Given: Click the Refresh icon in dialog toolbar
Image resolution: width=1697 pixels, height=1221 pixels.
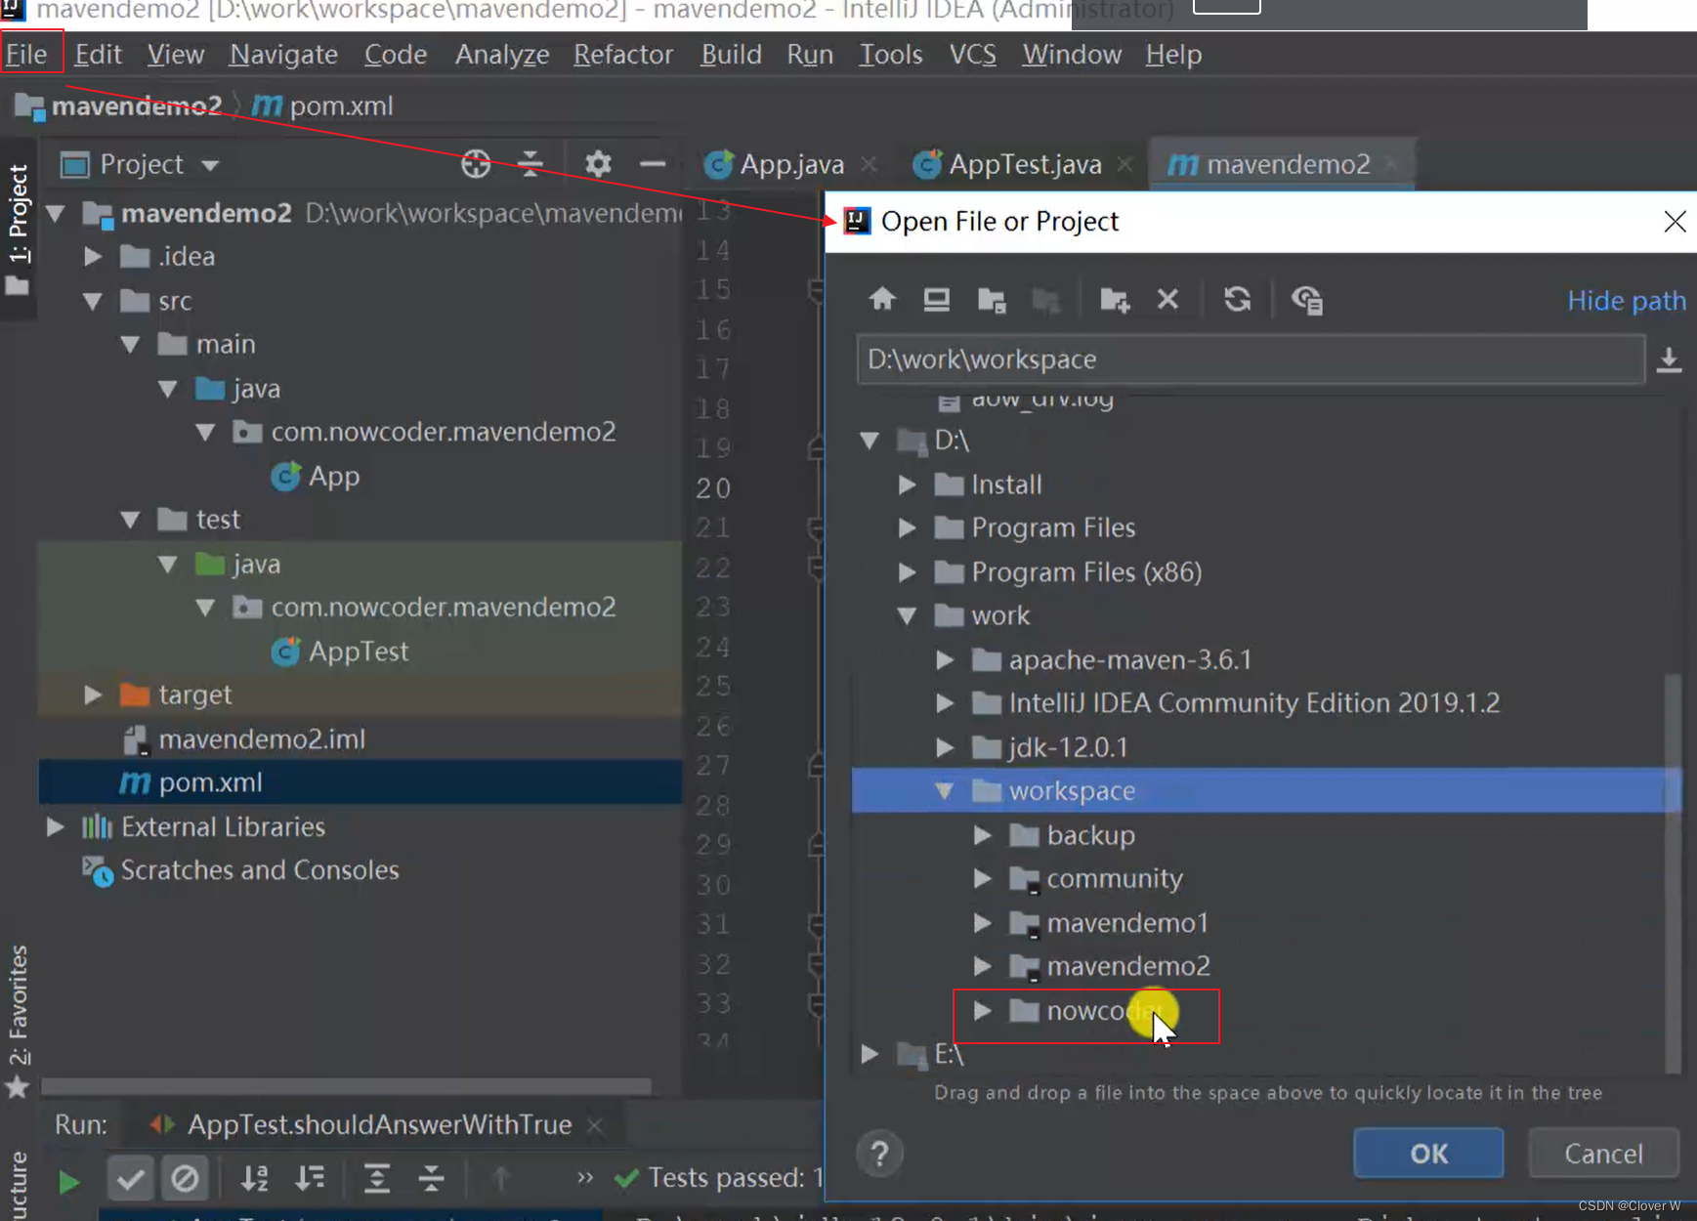Looking at the screenshot, I should pyautogui.click(x=1237, y=299).
